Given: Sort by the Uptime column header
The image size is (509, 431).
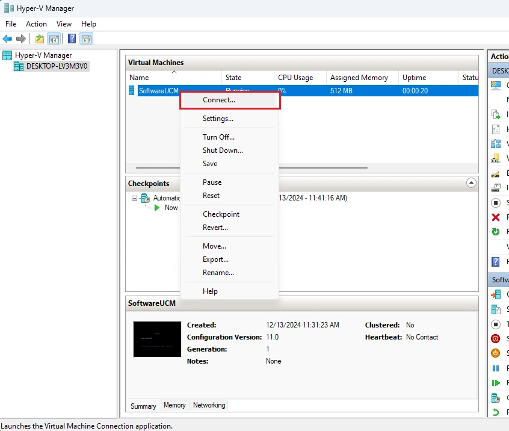Looking at the screenshot, I should 428,78.
